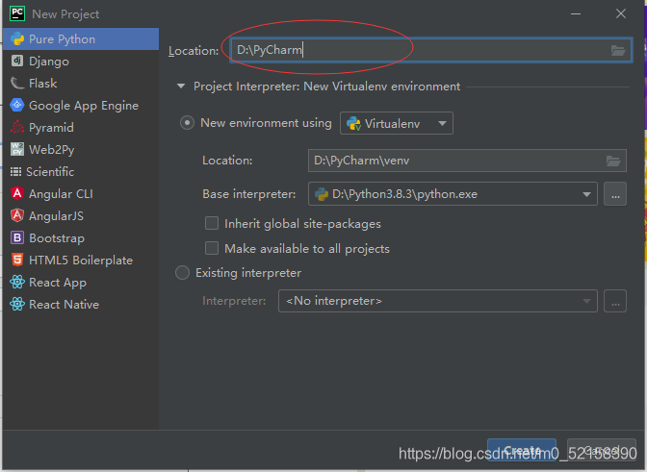
Task: Click ellipsis button beside existing Interpreter
Action: point(615,301)
